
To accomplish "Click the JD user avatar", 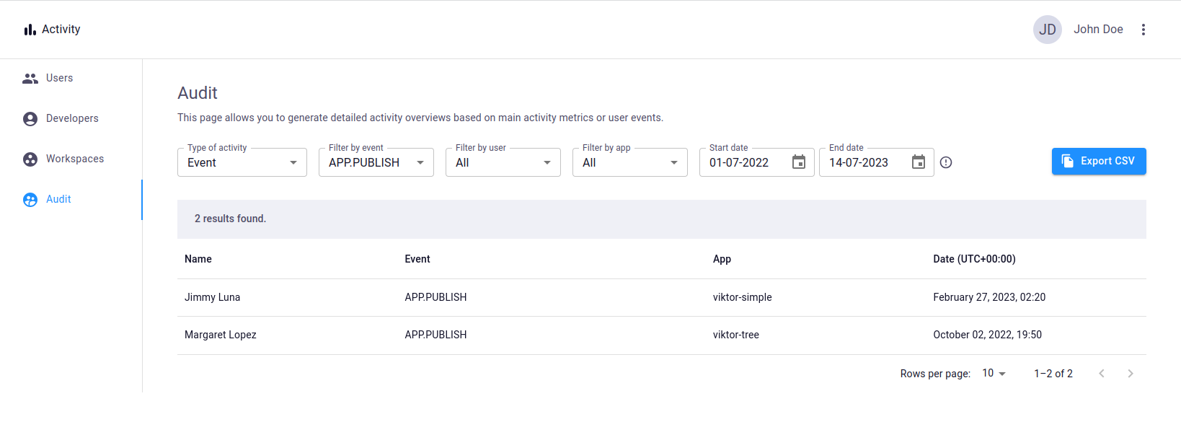I will click(x=1047, y=30).
